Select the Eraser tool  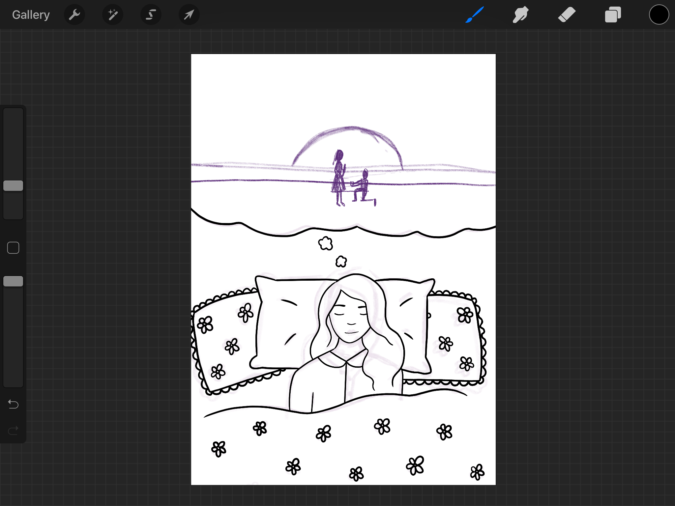tap(567, 15)
